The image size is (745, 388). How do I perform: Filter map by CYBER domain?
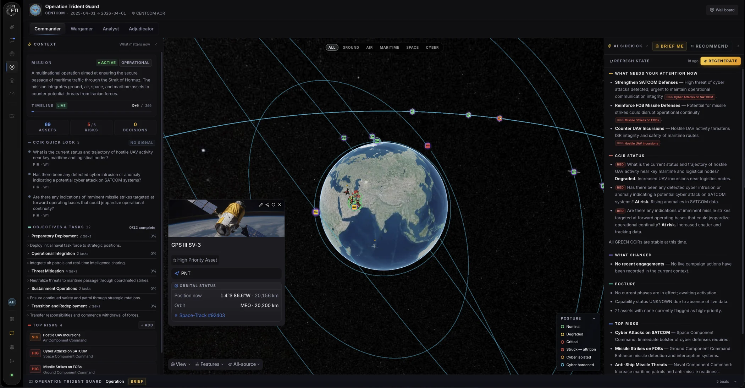(432, 48)
